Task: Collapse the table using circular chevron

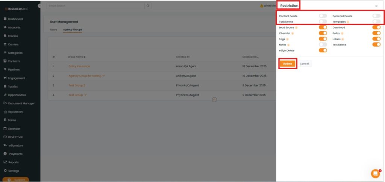Action: pos(214,100)
